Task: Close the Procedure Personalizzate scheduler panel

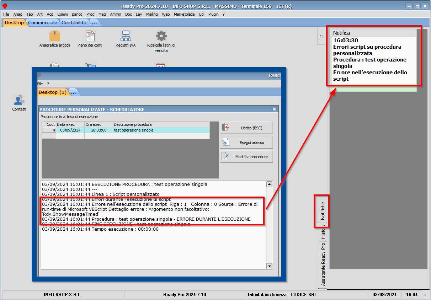Action: [x=274, y=109]
